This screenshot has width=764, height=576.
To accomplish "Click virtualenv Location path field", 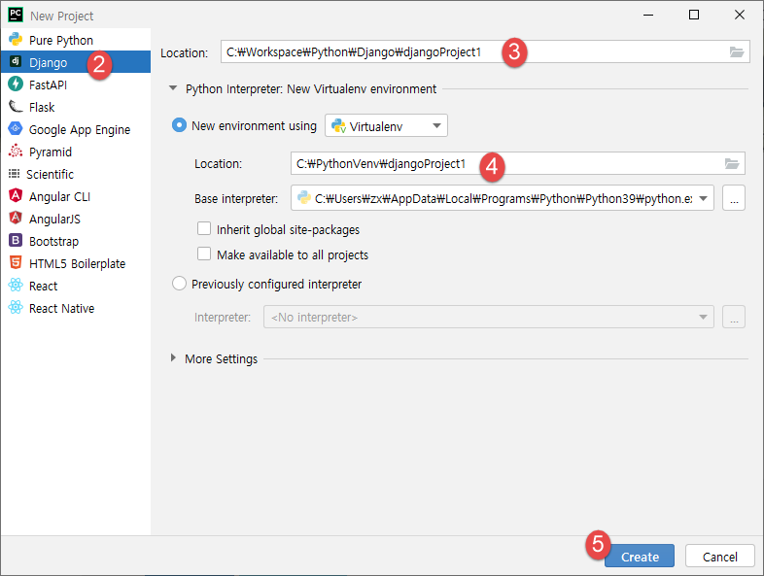I will point(517,163).
